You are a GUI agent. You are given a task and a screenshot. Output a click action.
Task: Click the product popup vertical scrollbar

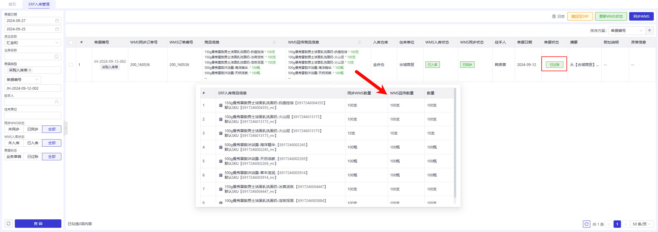tap(455, 143)
